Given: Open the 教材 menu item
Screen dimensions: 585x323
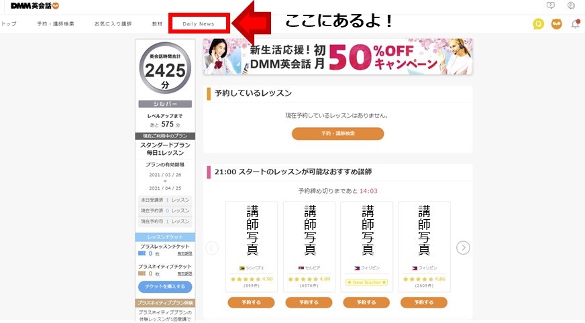Looking at the screenshot, I should 157,24.
